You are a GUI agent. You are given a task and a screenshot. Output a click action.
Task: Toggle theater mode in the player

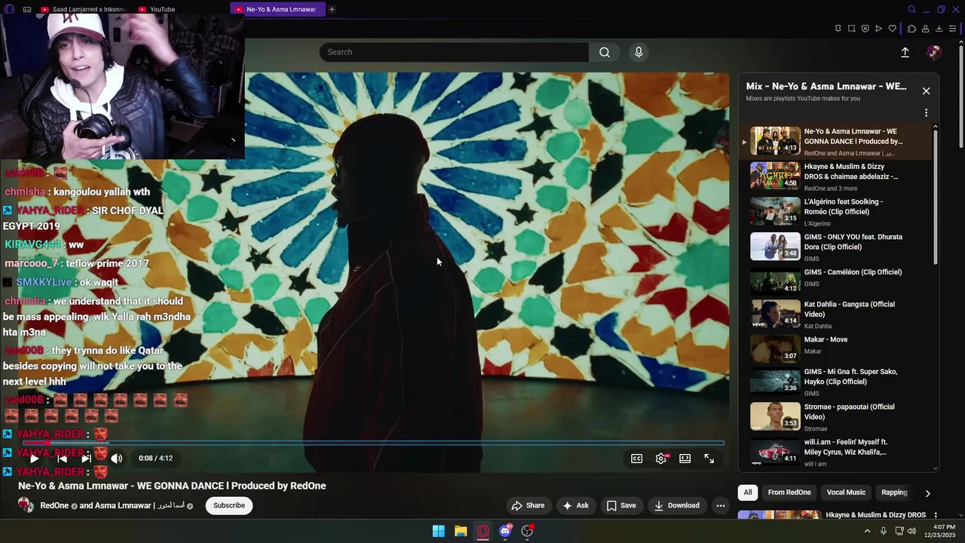click(685, 458)
